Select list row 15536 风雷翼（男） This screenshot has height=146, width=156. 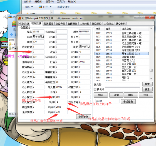click(x=122, y=57)
